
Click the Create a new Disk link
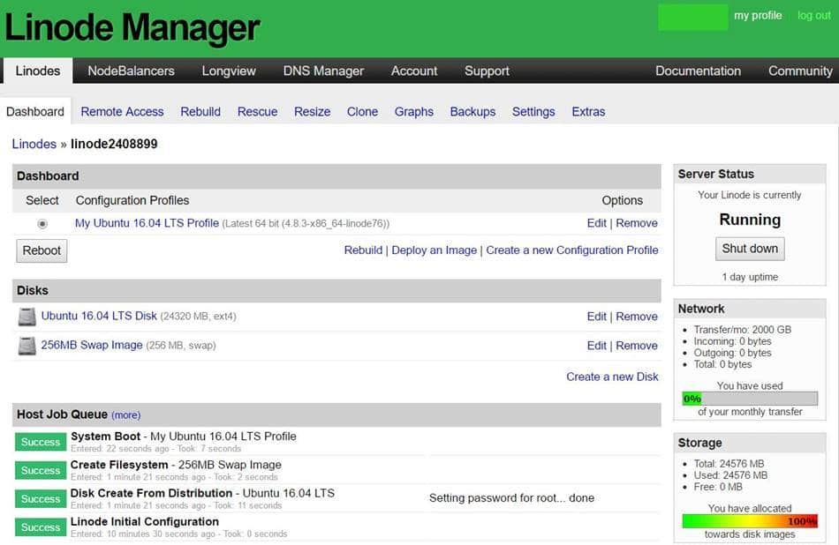point(612,377)
